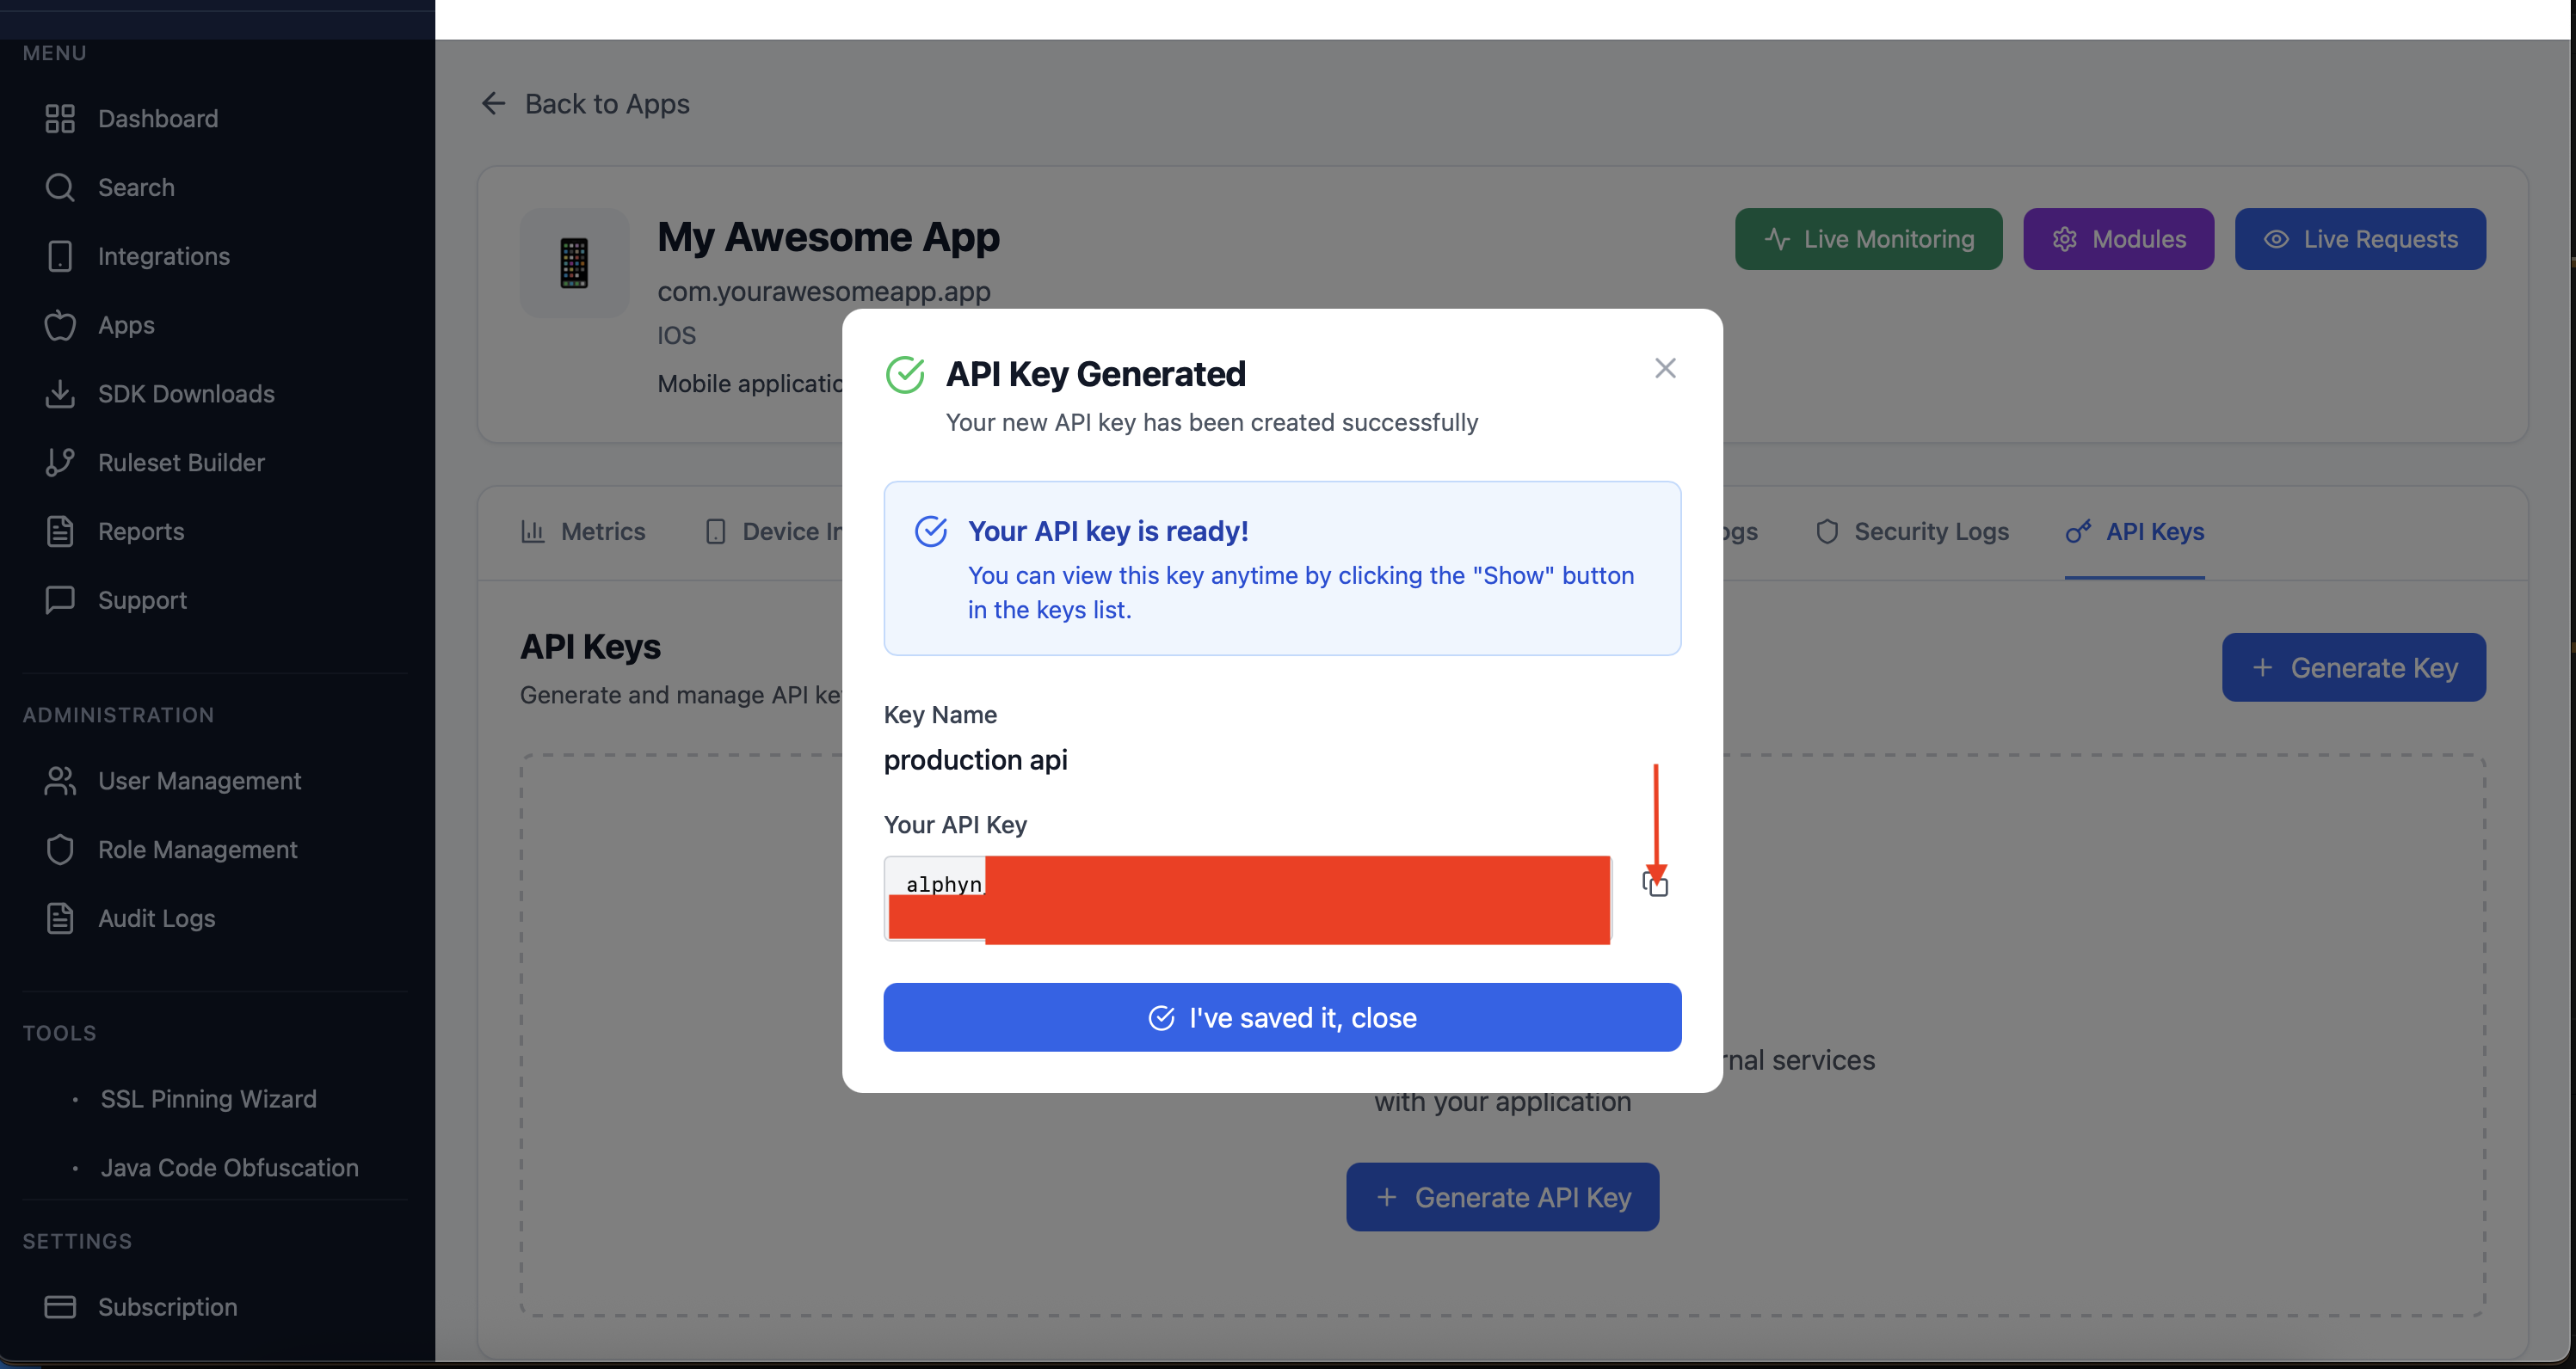Click the Role Management shield icon

coord(60,850)
